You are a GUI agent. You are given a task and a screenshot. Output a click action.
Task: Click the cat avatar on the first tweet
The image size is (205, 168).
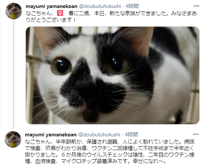point(14,11)
